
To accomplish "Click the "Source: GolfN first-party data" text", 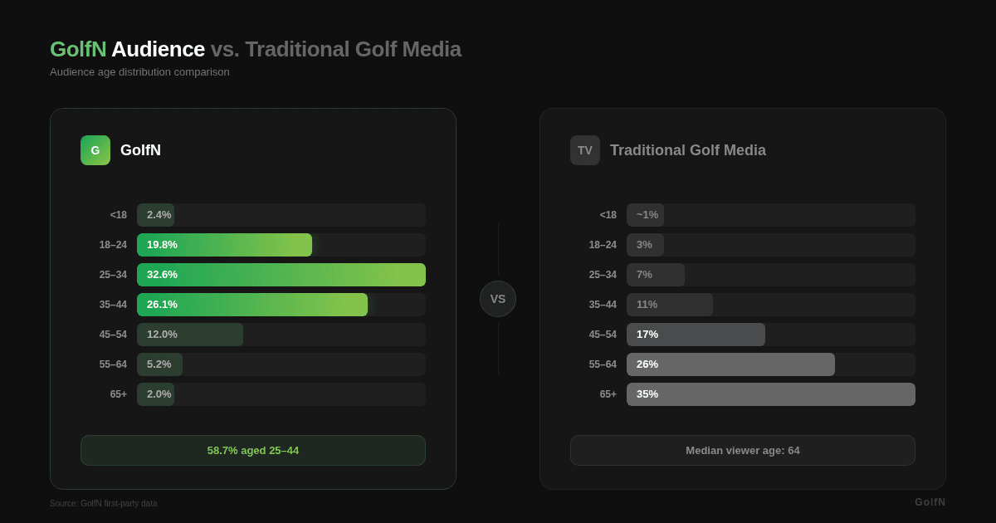I will coord(104,503).
